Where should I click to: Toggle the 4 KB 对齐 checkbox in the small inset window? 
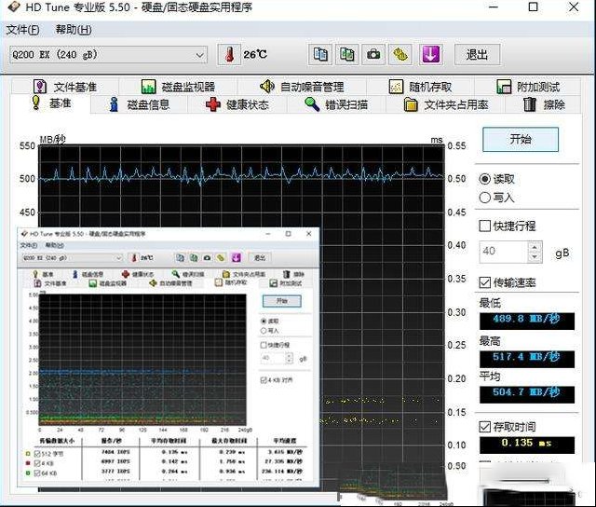[264, 380]
